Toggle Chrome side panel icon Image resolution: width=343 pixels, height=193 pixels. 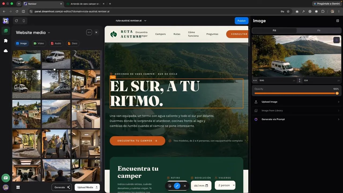(23, 12)
